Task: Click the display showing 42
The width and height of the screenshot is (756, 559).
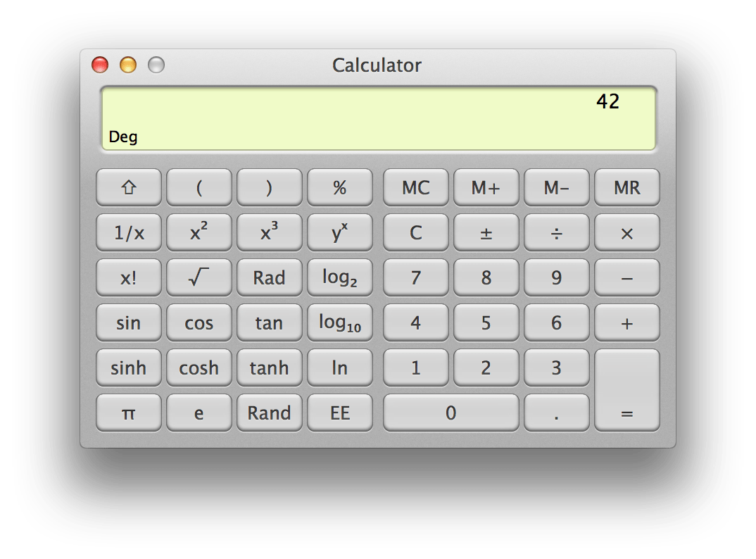Action: click(x=379, y=118)
